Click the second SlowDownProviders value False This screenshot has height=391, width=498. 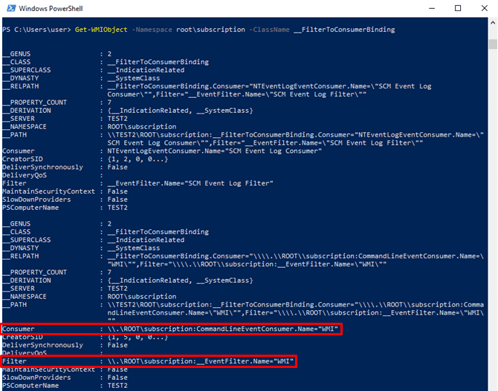pyautogui.click(x=117, y=378)
